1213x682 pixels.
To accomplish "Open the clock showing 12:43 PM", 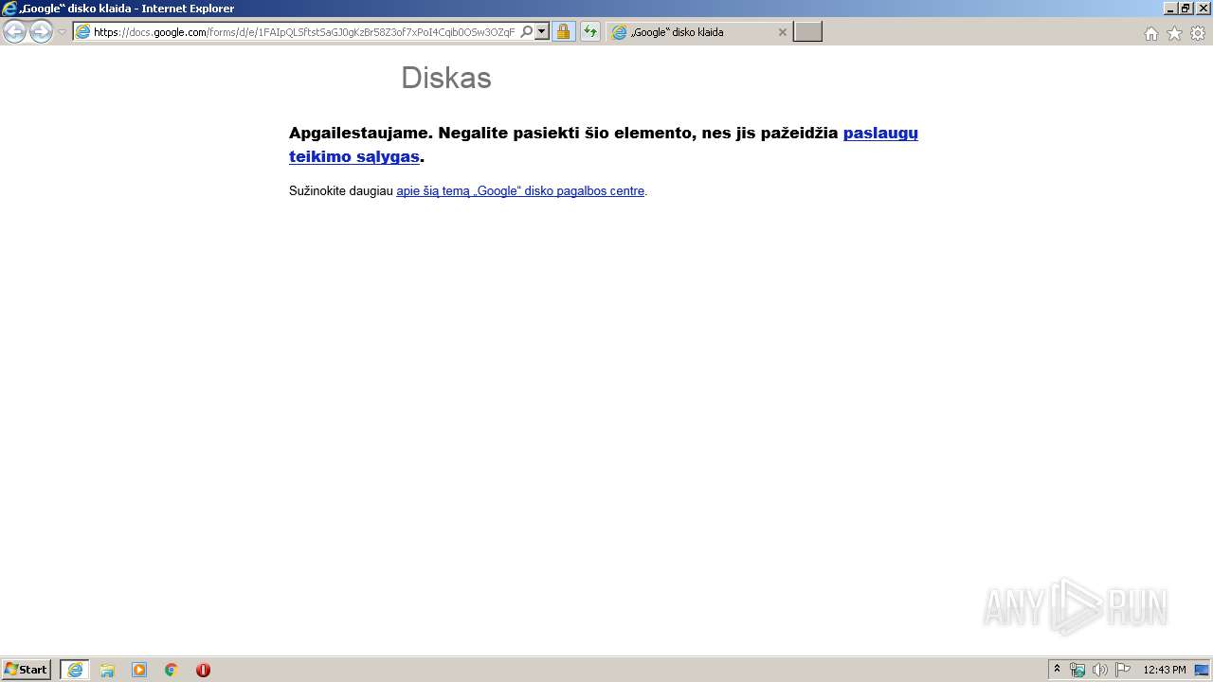I will (x=1165, y=670).
